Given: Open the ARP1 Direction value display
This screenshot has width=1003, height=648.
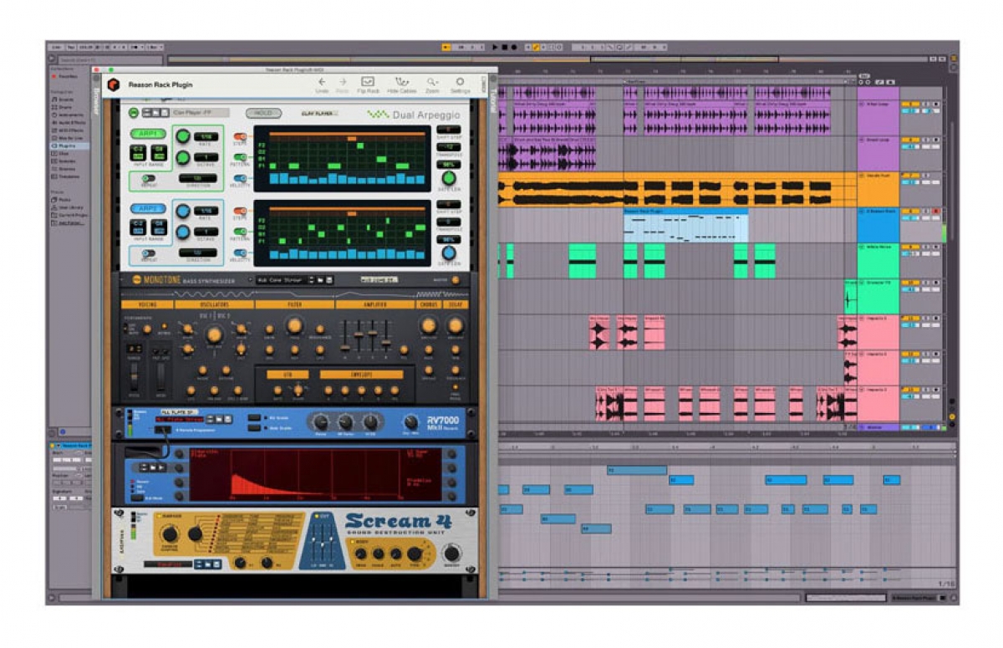Looking at the screenshot, I should pyautogui.click(x=198, y=178).
